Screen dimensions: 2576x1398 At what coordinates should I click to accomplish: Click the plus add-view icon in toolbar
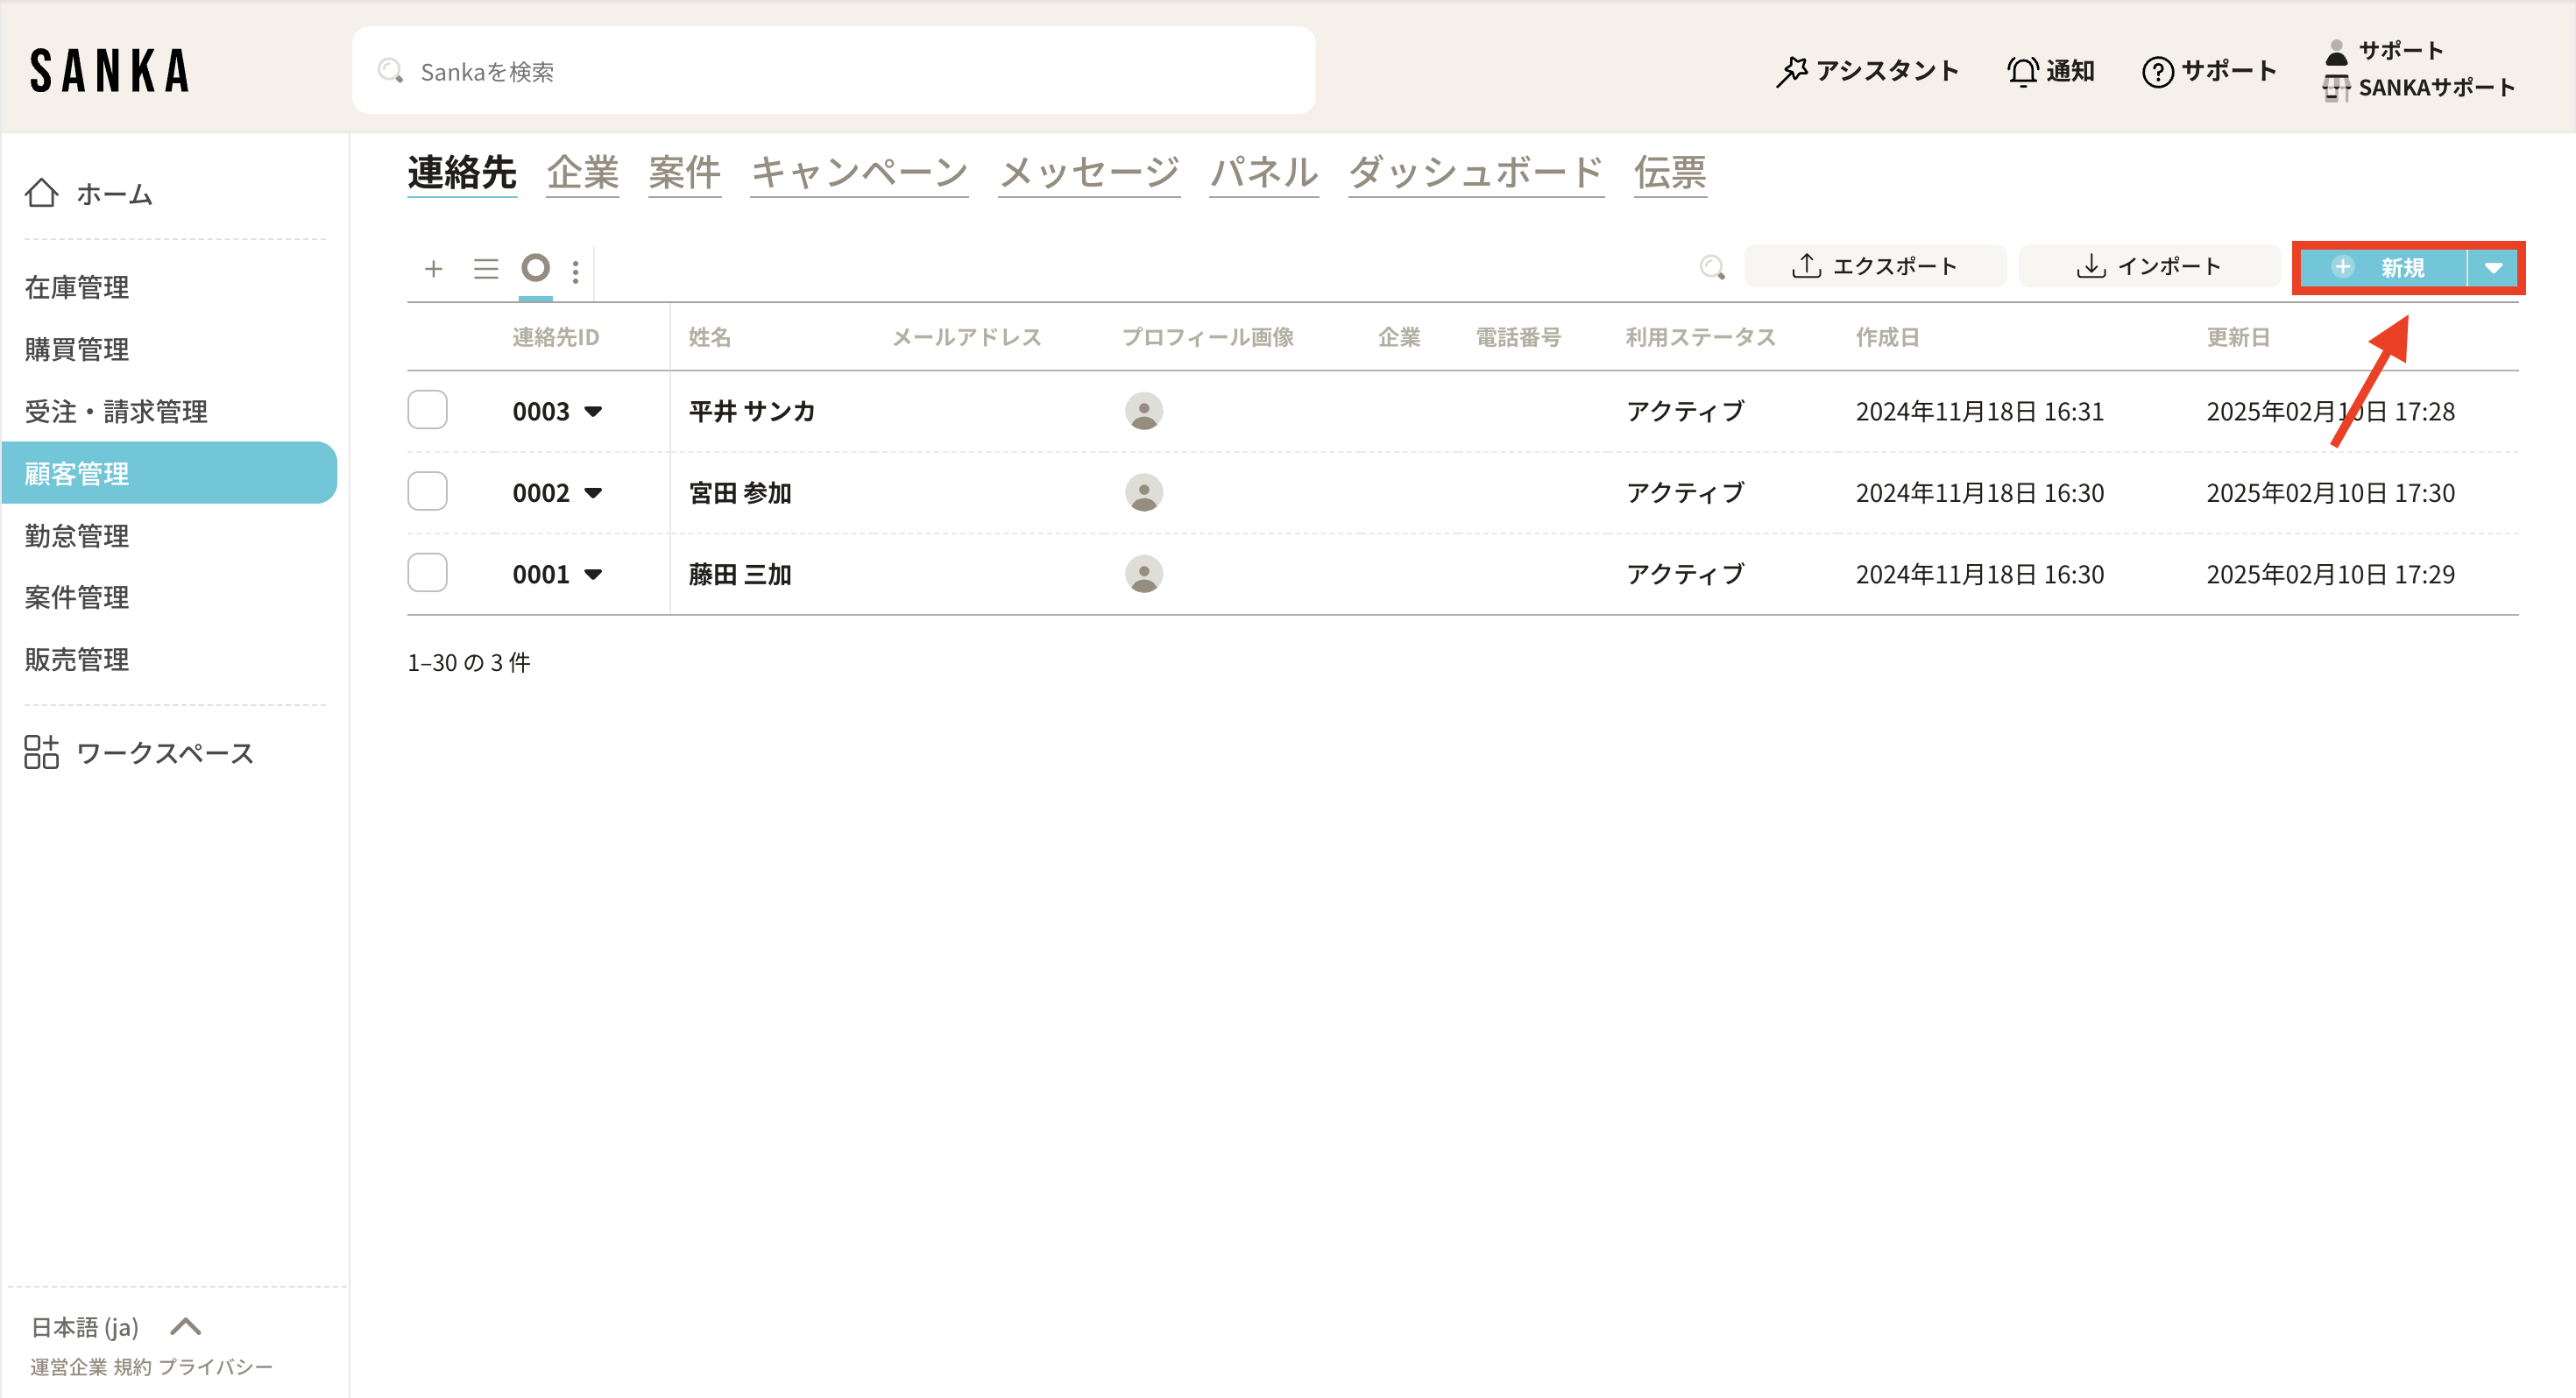coord(433,268)
